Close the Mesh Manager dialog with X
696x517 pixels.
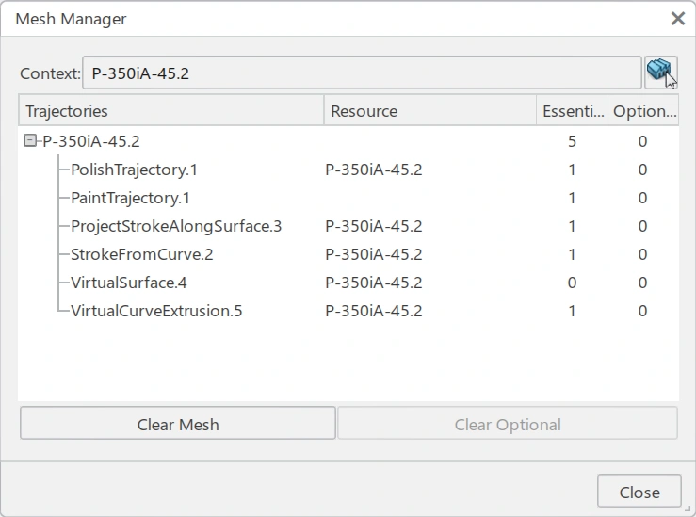click(677, 18)
